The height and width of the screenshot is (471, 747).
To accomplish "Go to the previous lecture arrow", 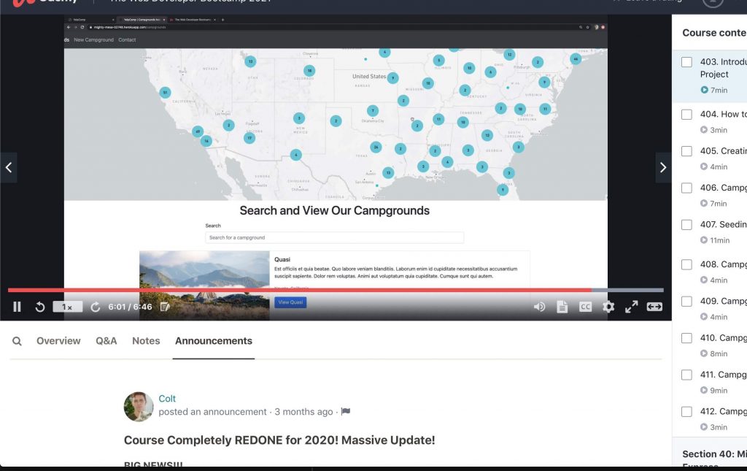I will 9,167.
